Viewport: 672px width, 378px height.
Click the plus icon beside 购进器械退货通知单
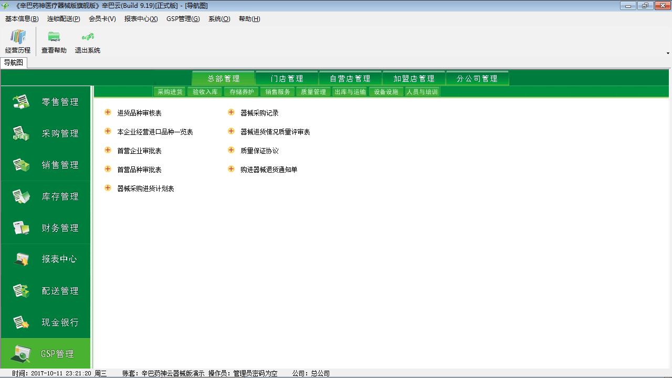tap(231, 169)
